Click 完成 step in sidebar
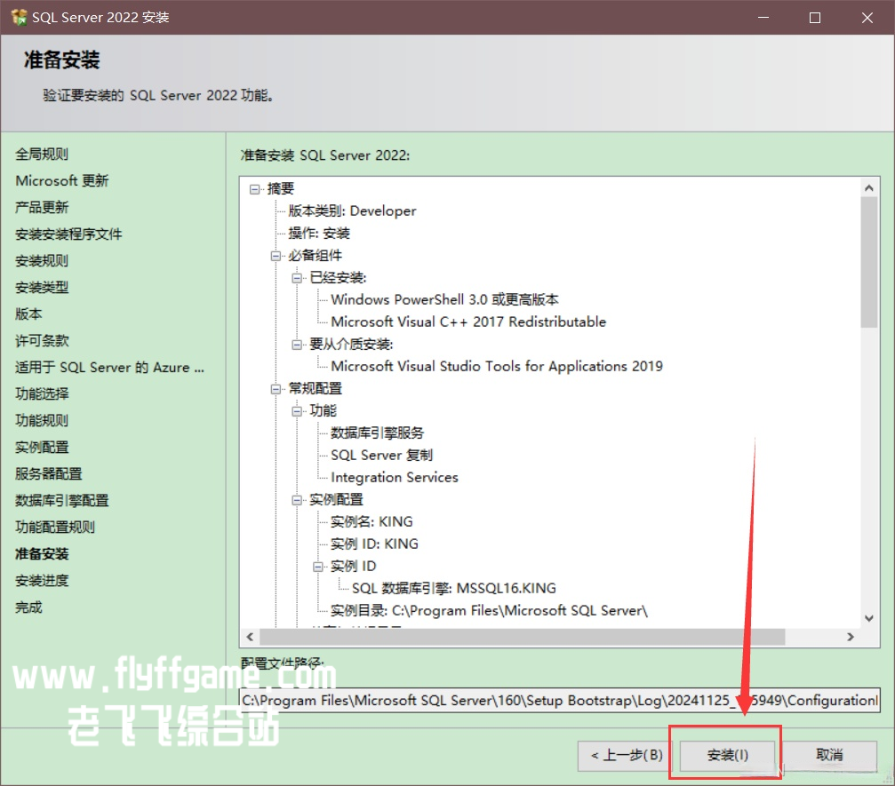Screen dimensions: 895x786 pos(28,607)
